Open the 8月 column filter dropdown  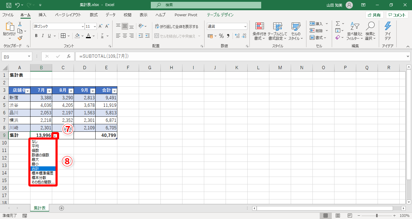click(x=71, y=91)
